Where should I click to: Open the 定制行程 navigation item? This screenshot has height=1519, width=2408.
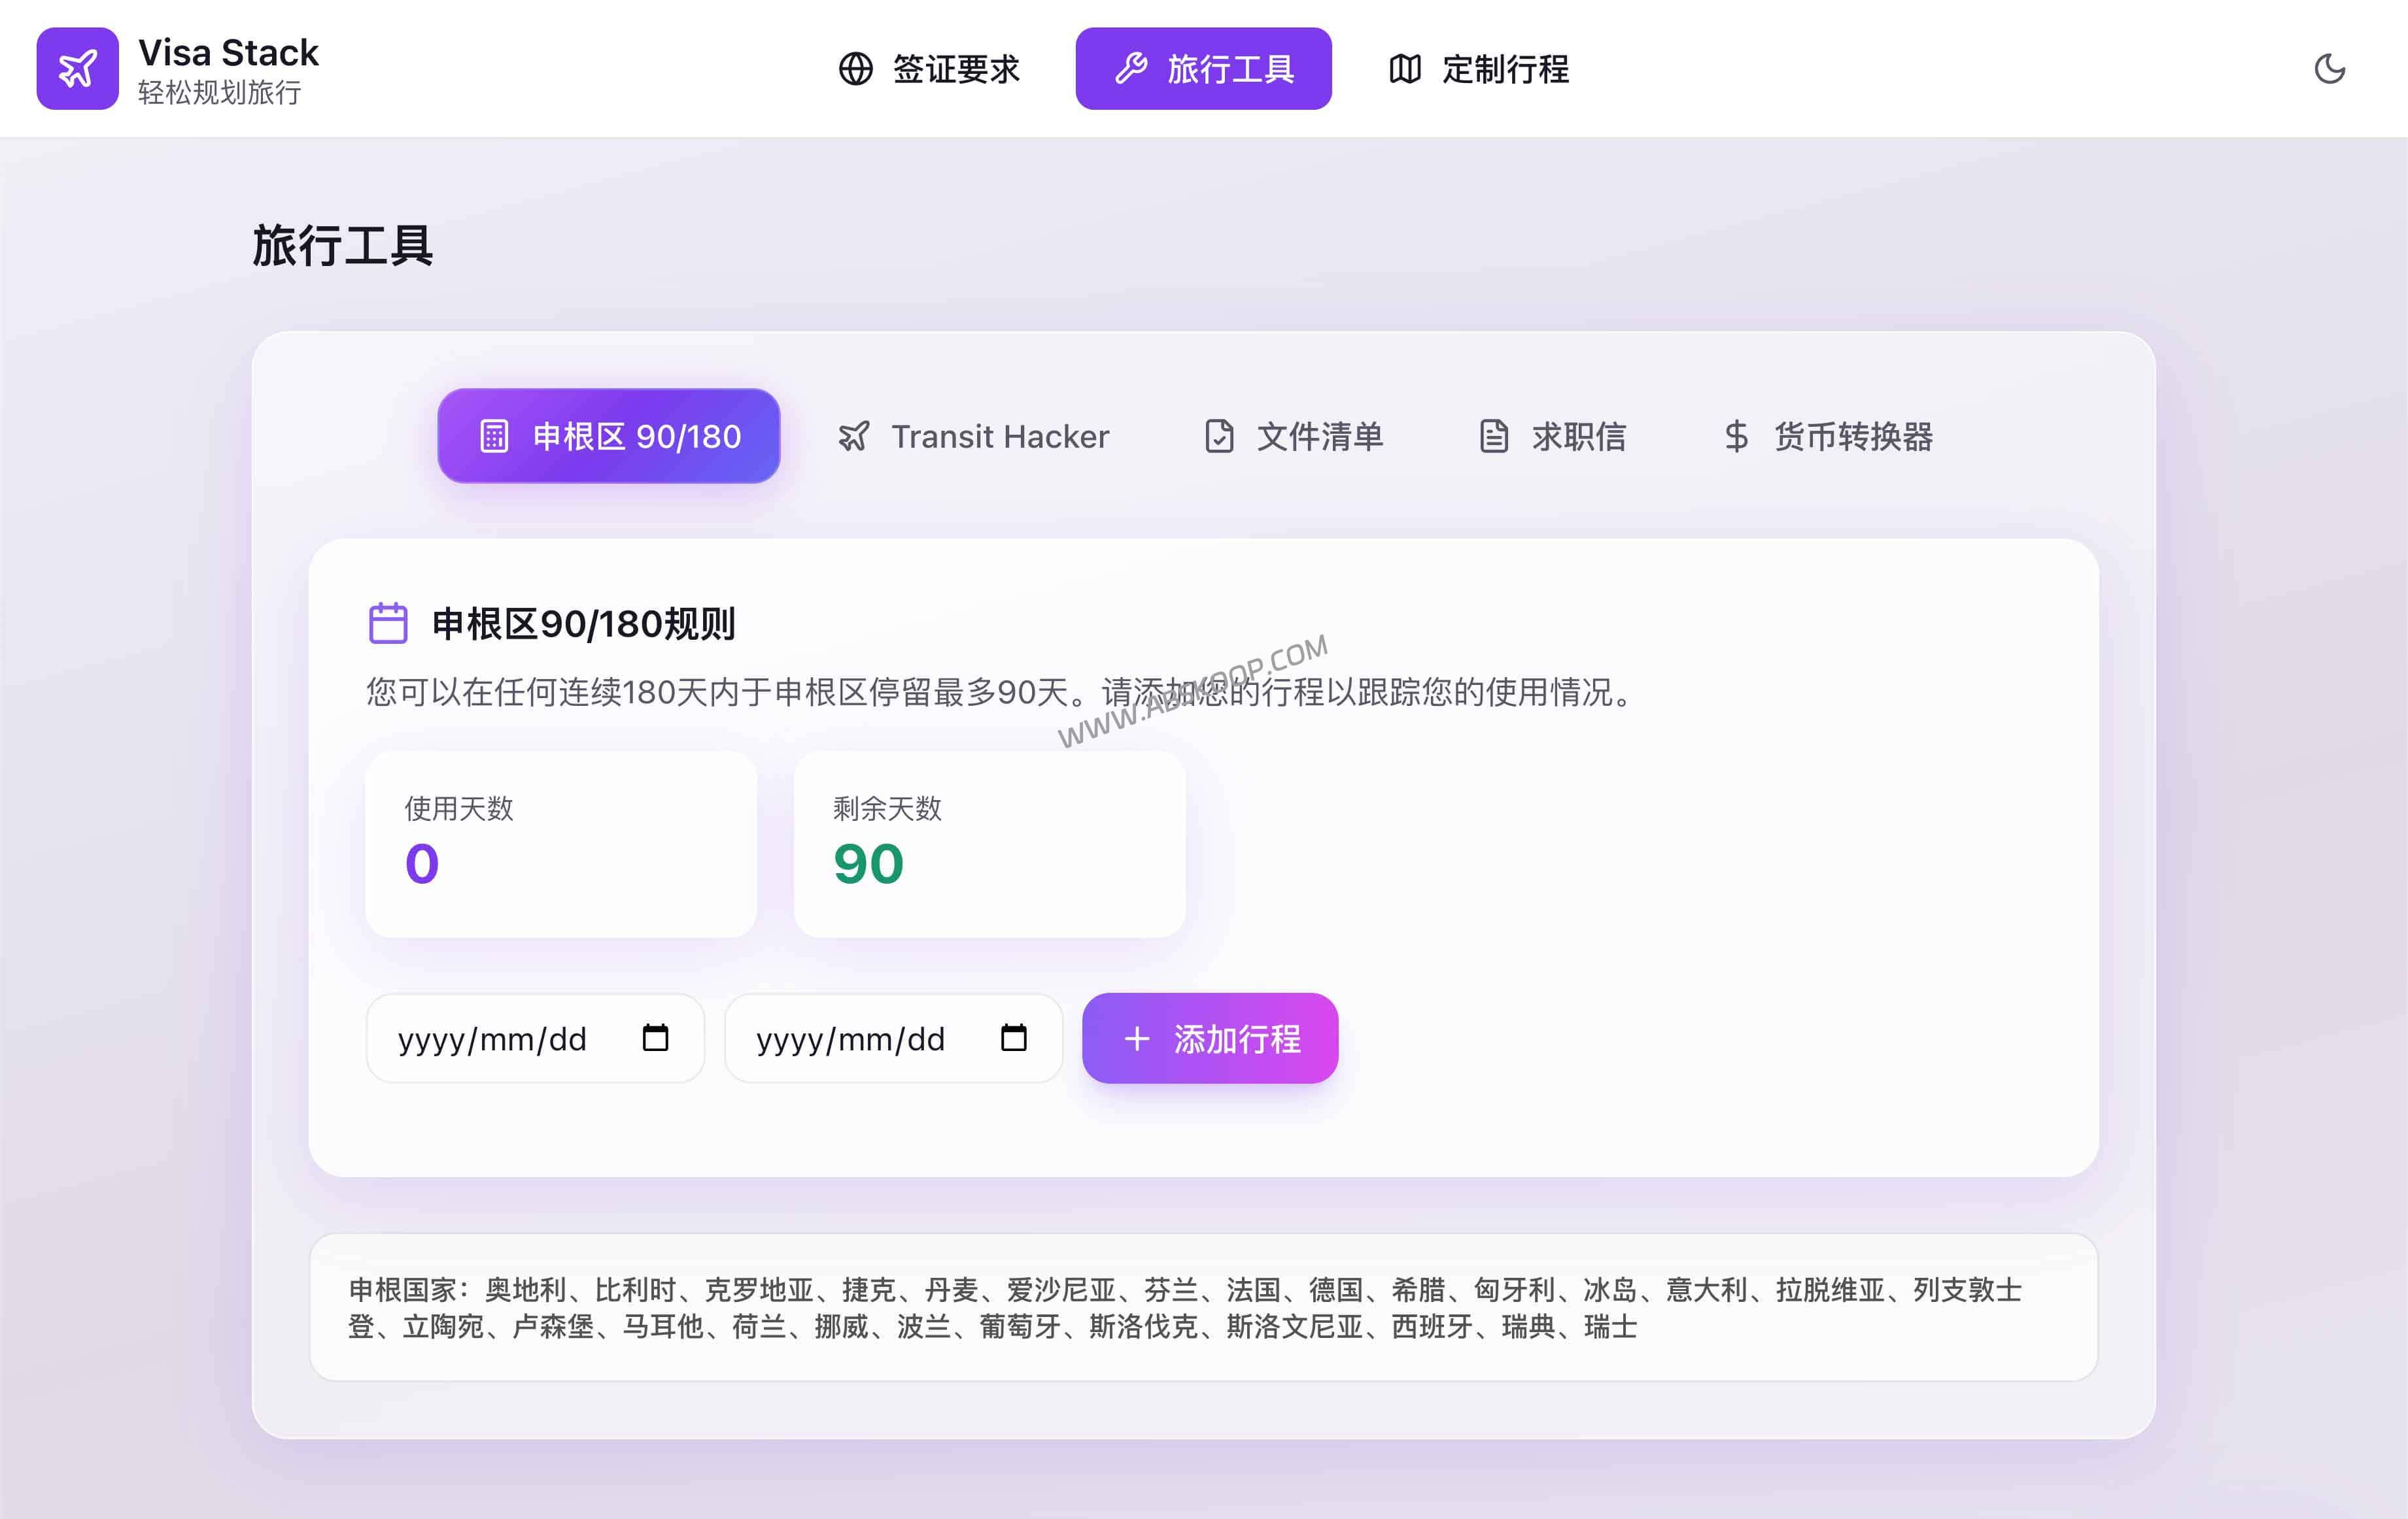tap(1477, 69)
